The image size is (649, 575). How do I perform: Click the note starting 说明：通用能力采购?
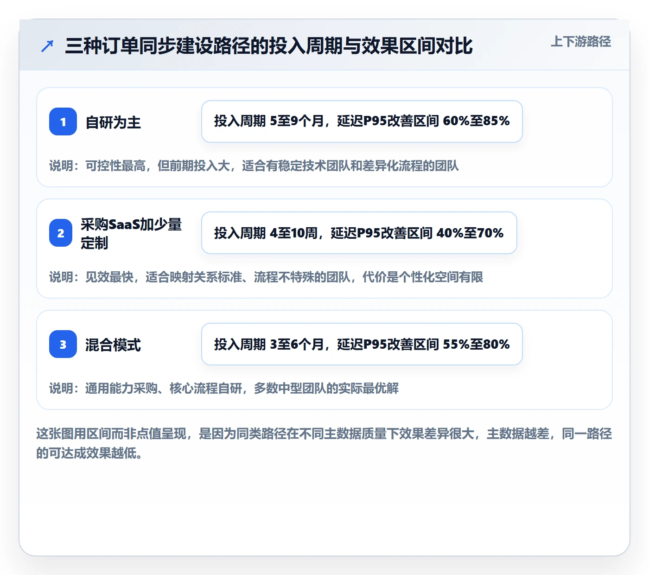(224, 389)
